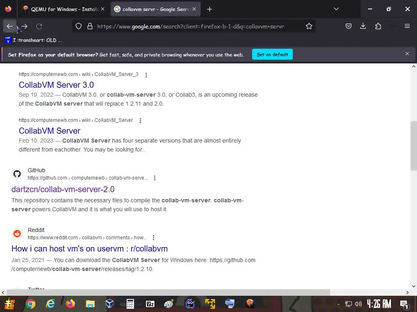This screenshot has width=417, height=312.
Task: Open the notification action center
Action: click(x=404, y=304)
